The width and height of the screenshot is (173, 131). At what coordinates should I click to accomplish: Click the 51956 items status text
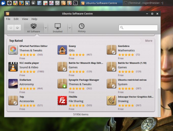pos(81,114)
